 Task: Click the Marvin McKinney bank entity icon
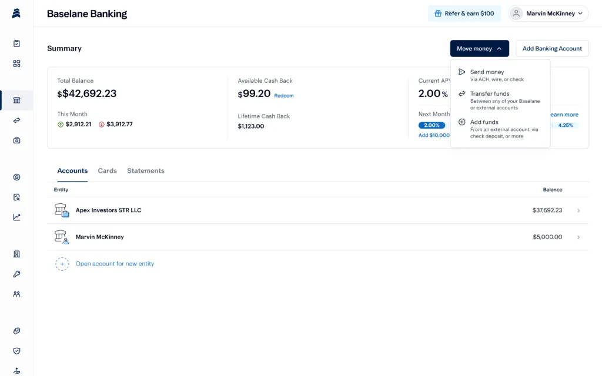tap(62, 237)
